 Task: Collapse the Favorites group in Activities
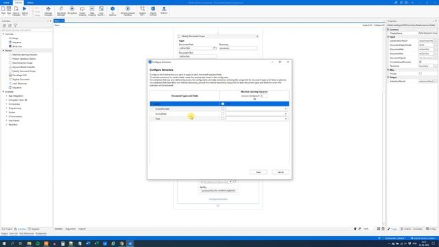(3, 34)
